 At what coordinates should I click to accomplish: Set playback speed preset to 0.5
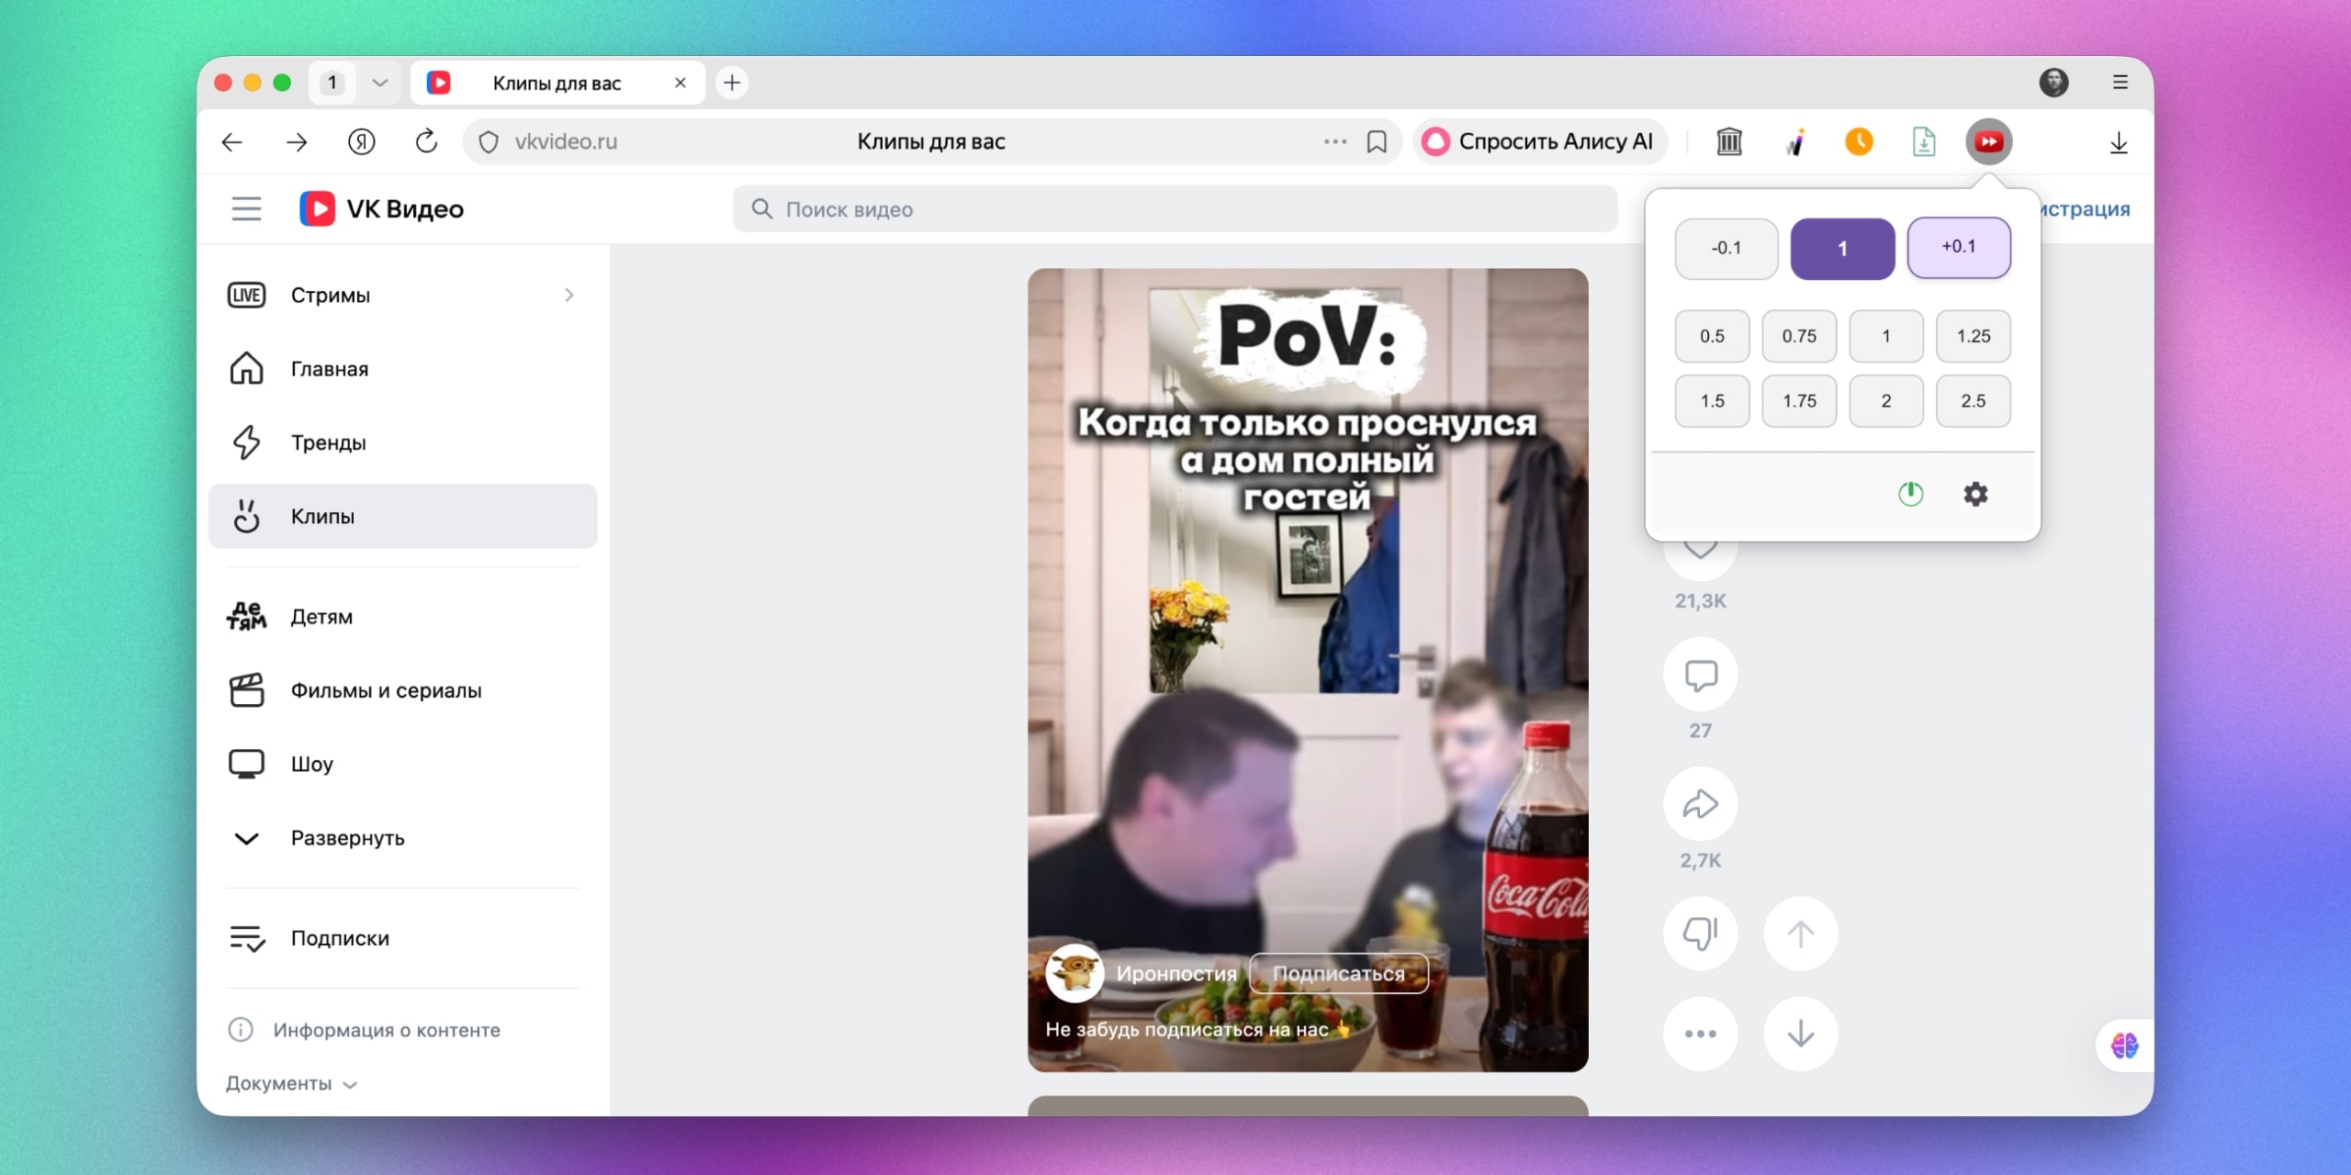1712,336
